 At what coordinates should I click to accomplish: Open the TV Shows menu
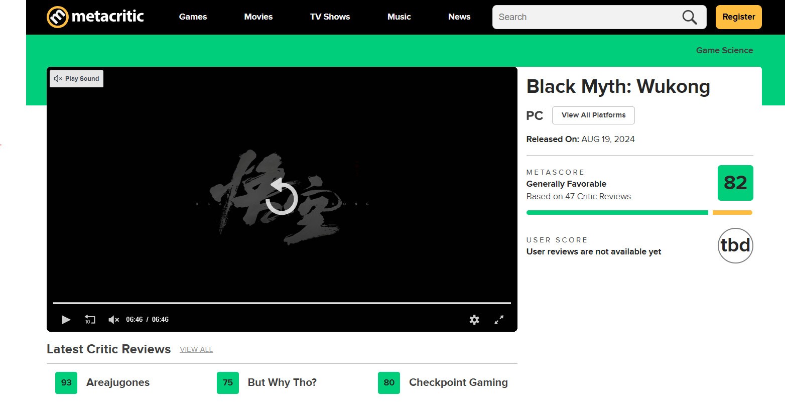point(330,17)
